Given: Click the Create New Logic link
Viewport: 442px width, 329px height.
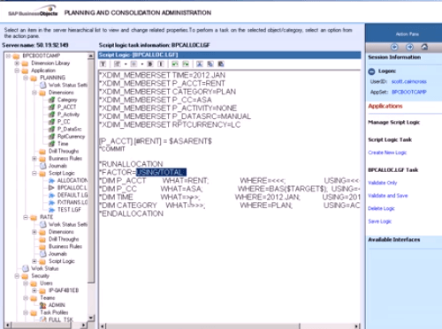Looking at the screenshot, I should 387,153.
